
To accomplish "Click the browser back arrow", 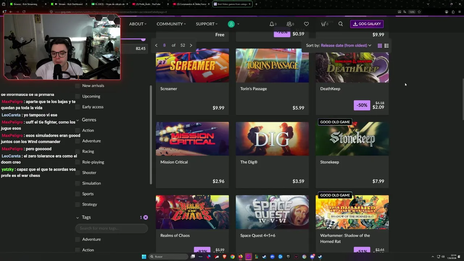I will pos(11,12).
